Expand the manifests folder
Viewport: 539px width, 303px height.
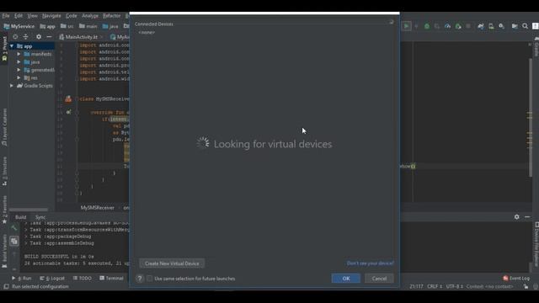coord(19,54)
